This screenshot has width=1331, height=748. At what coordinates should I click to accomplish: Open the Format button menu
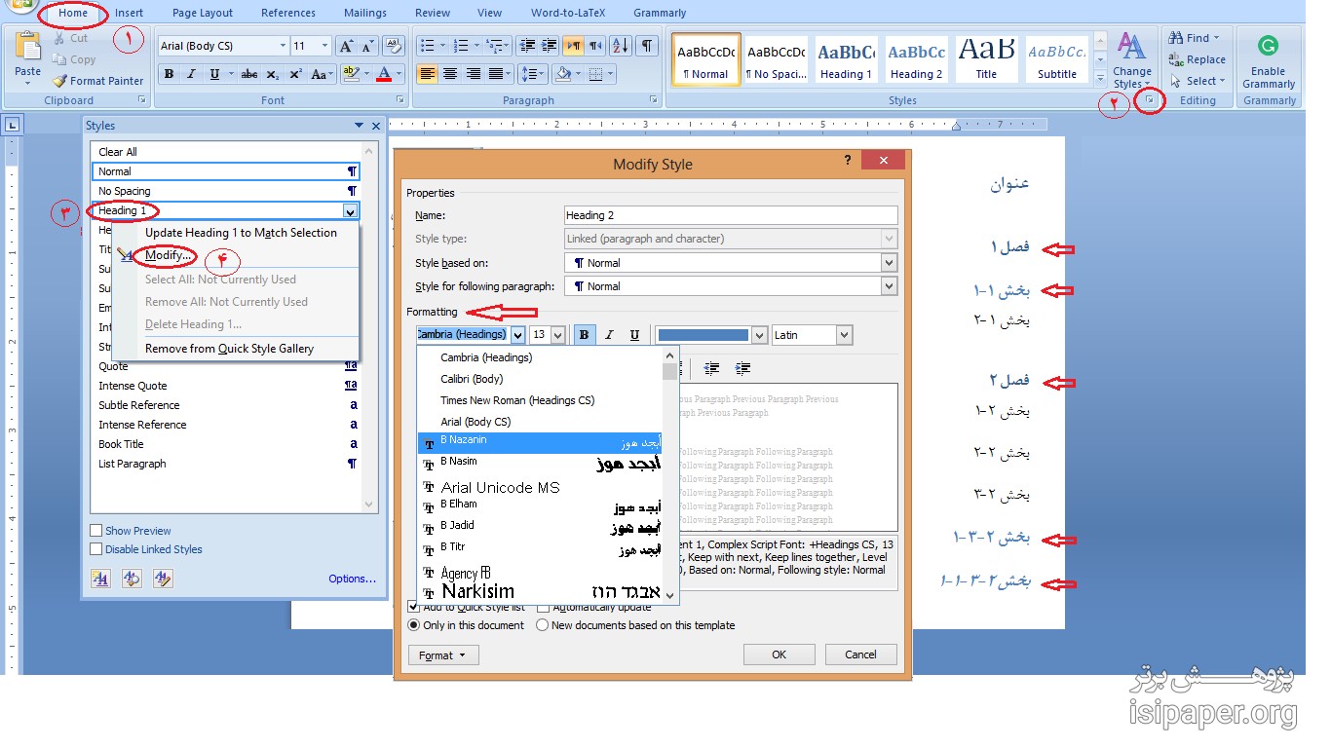pos(443,655)
